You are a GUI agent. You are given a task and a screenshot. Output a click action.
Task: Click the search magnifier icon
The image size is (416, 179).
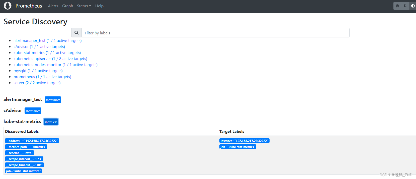(76, 33)
